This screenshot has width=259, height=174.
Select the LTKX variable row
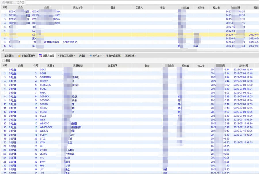click(130, 142)
